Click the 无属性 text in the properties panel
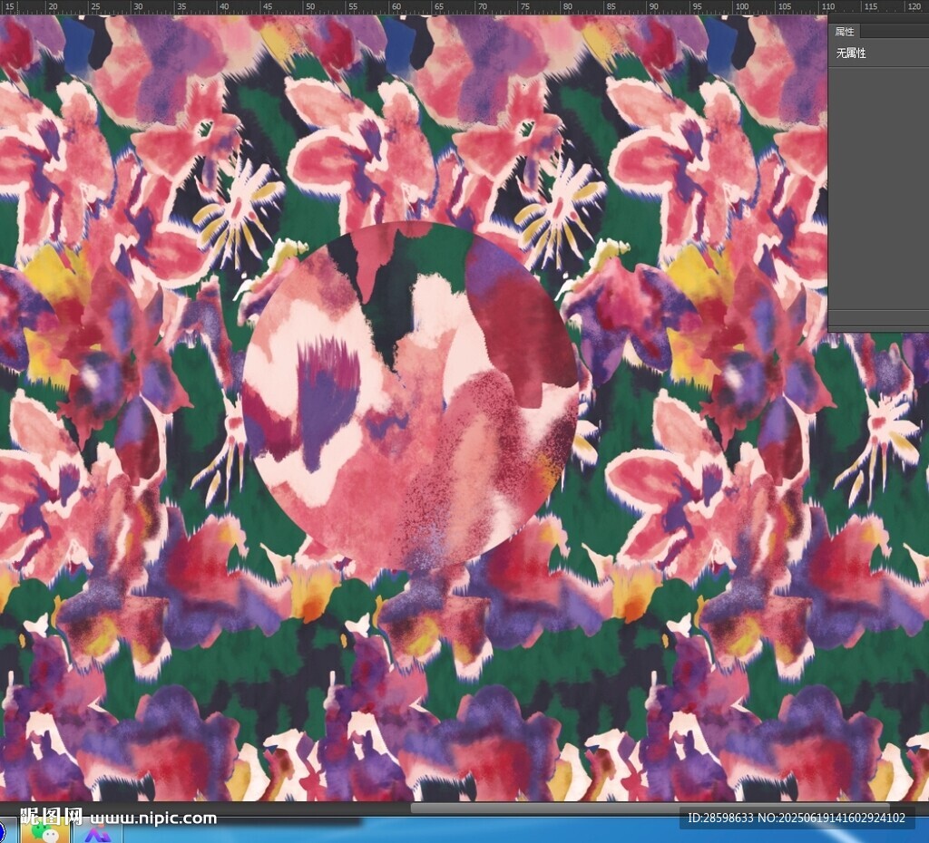 pos(851,53)
